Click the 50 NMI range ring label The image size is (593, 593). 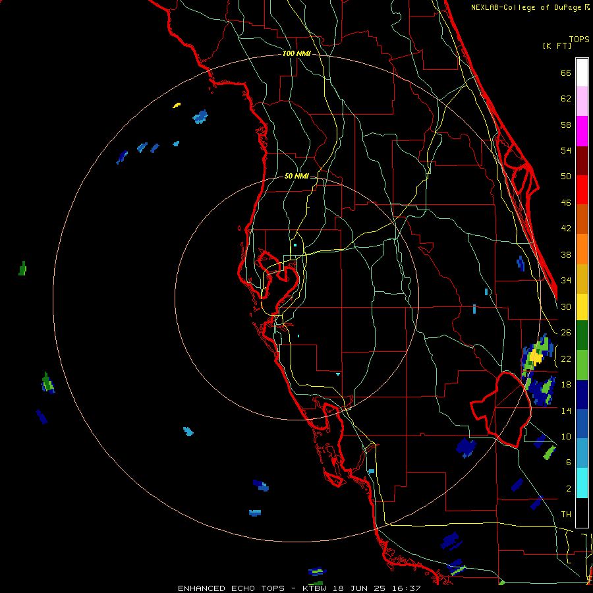pos(296,176)
